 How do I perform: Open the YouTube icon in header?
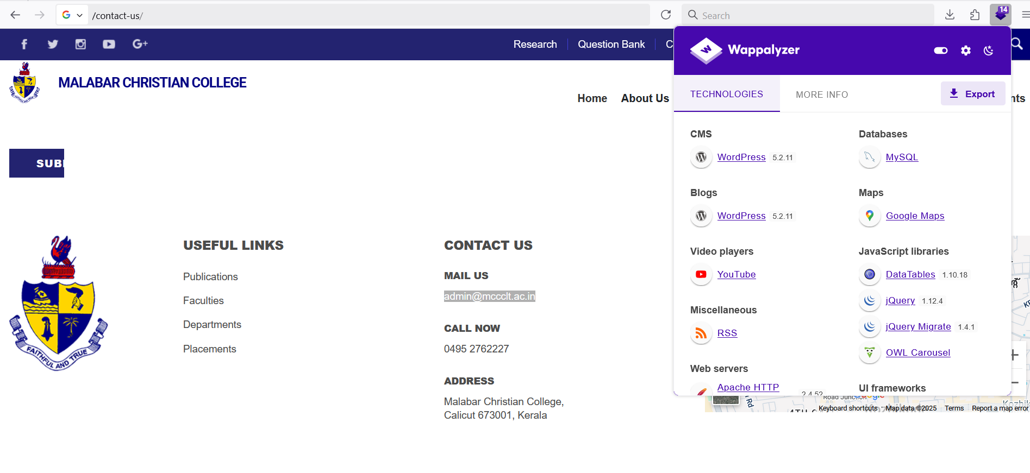(x=109, y=45)
